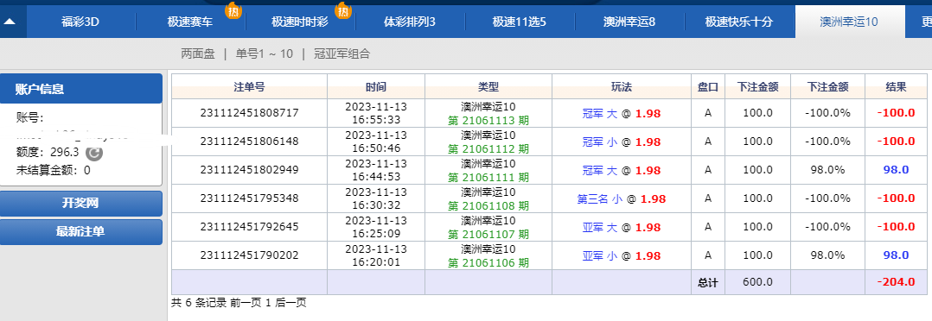Click order number 231112451802949
Viewport: 932px width, 321px height.
[249, 170]
